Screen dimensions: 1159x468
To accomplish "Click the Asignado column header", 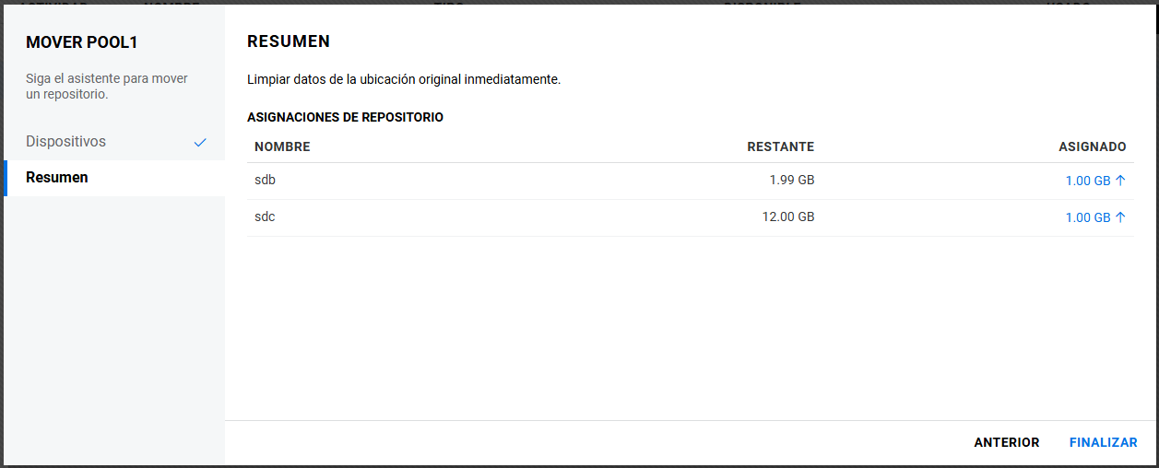I will 1092,147.
